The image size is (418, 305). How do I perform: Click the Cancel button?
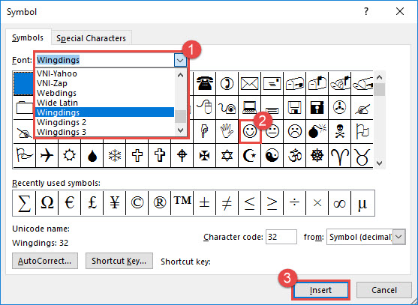click(384, 290)
